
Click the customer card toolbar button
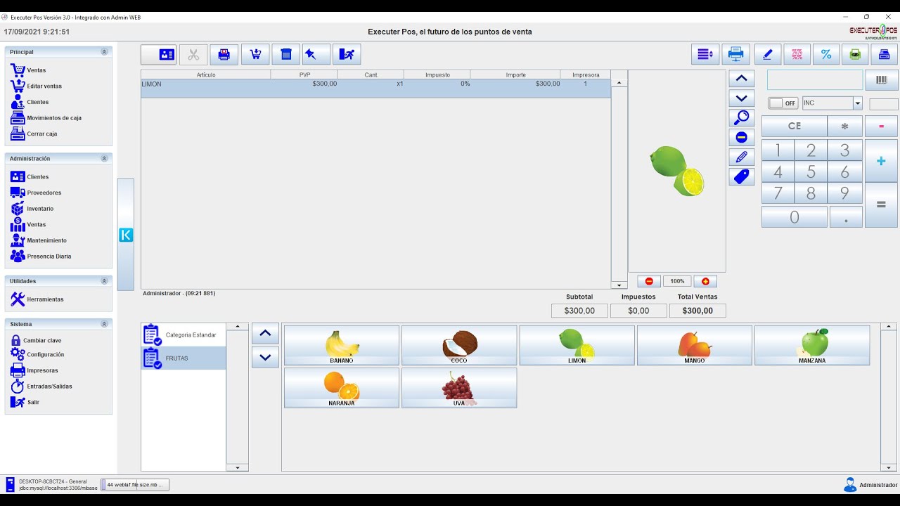point(159,54)
